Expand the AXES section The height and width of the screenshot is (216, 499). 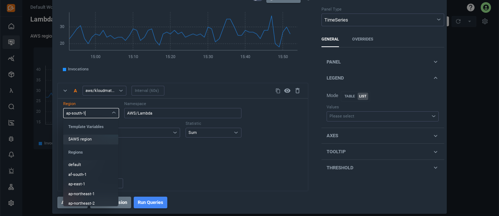click(382, 135)
